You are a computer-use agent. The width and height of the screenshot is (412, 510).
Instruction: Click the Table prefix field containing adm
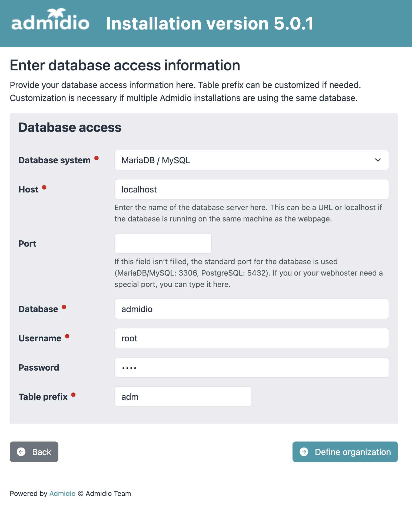coord(183,397)
